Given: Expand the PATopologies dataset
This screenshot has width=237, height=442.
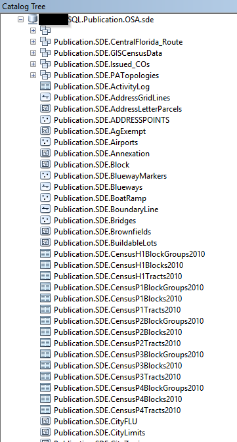Looking at the screenshot, I should (x=33, y=76).
